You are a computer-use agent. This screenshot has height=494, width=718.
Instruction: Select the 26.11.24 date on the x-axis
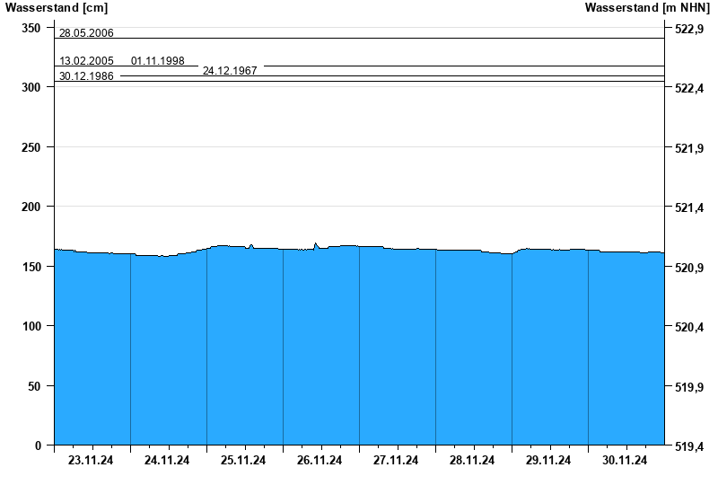coord(320,461)
